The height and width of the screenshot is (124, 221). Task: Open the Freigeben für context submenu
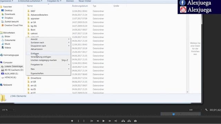(48, 65)
